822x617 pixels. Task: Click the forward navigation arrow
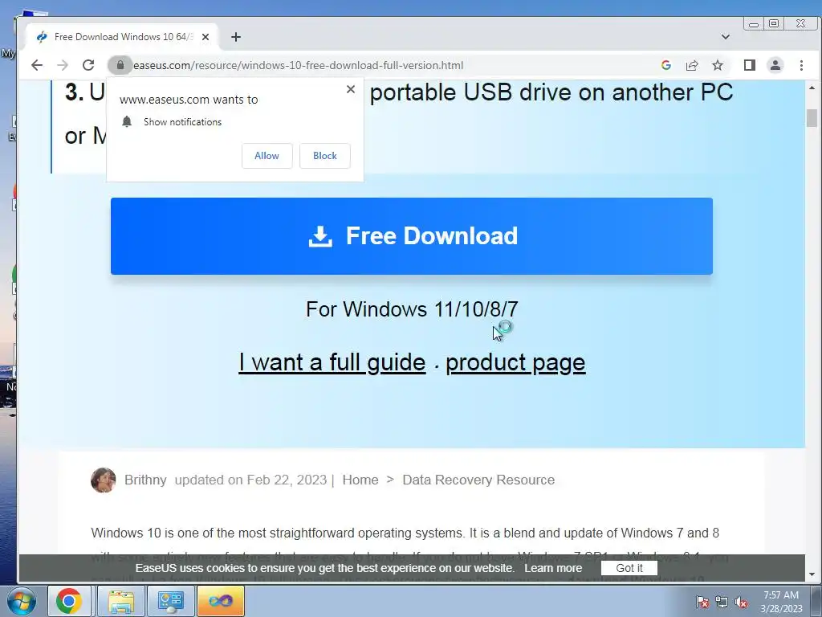coord(63,65)
